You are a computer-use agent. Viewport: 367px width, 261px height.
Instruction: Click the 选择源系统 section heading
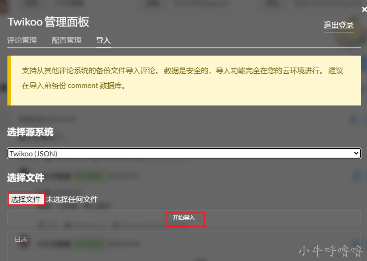[31, 132]
